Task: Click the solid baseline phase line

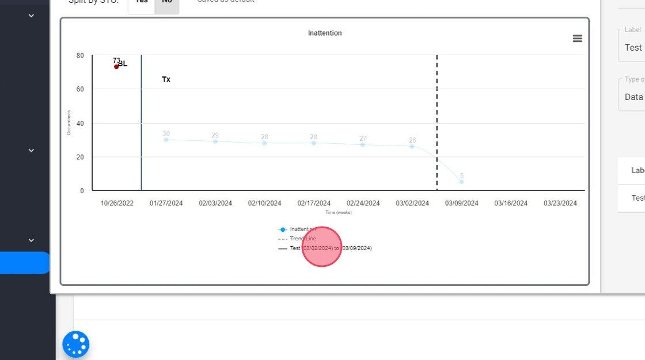Action: [x=141, y=122]
